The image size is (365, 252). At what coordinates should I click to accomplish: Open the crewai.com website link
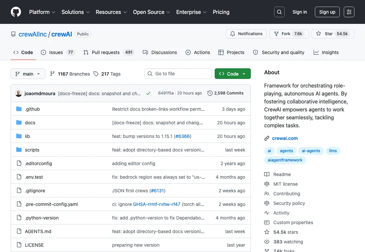click(285, 138)
